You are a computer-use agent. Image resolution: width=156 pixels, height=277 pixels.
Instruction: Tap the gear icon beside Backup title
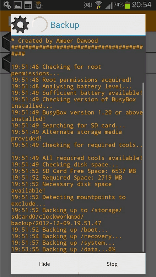click(20, 25)
